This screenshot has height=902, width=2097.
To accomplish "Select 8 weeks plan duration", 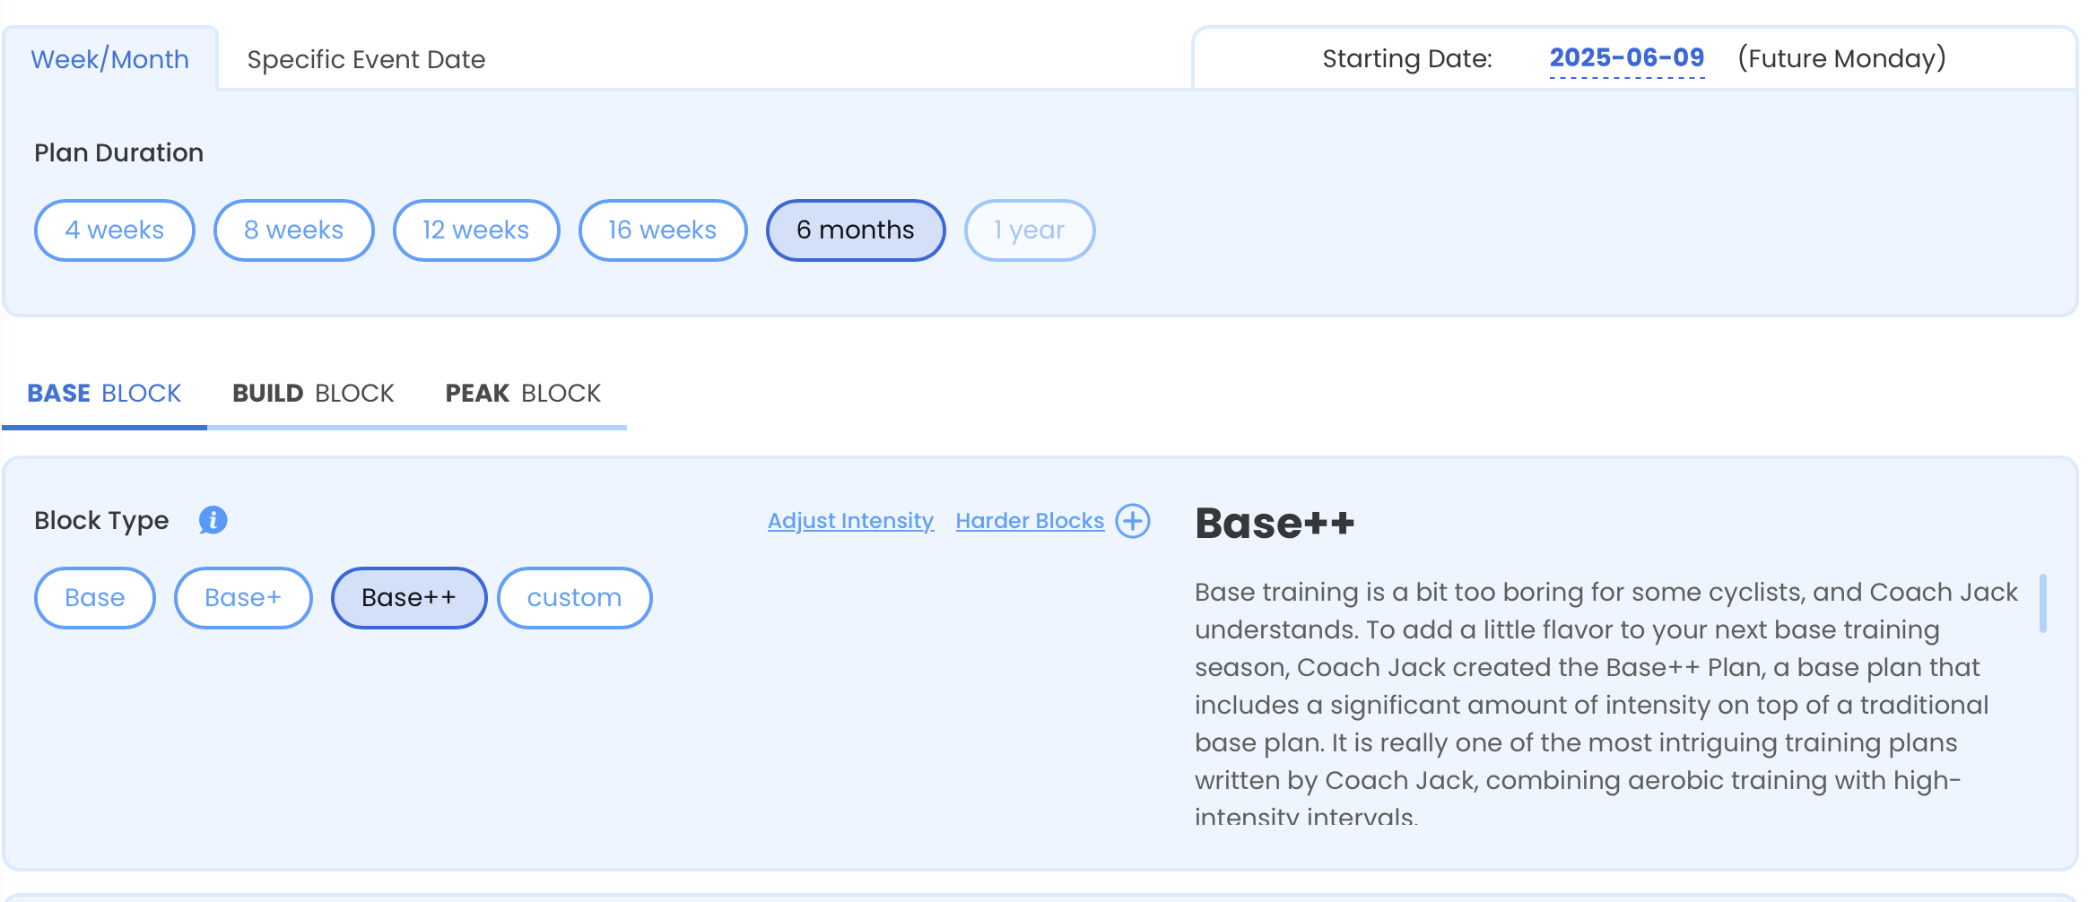I will [x=294, y=230].
